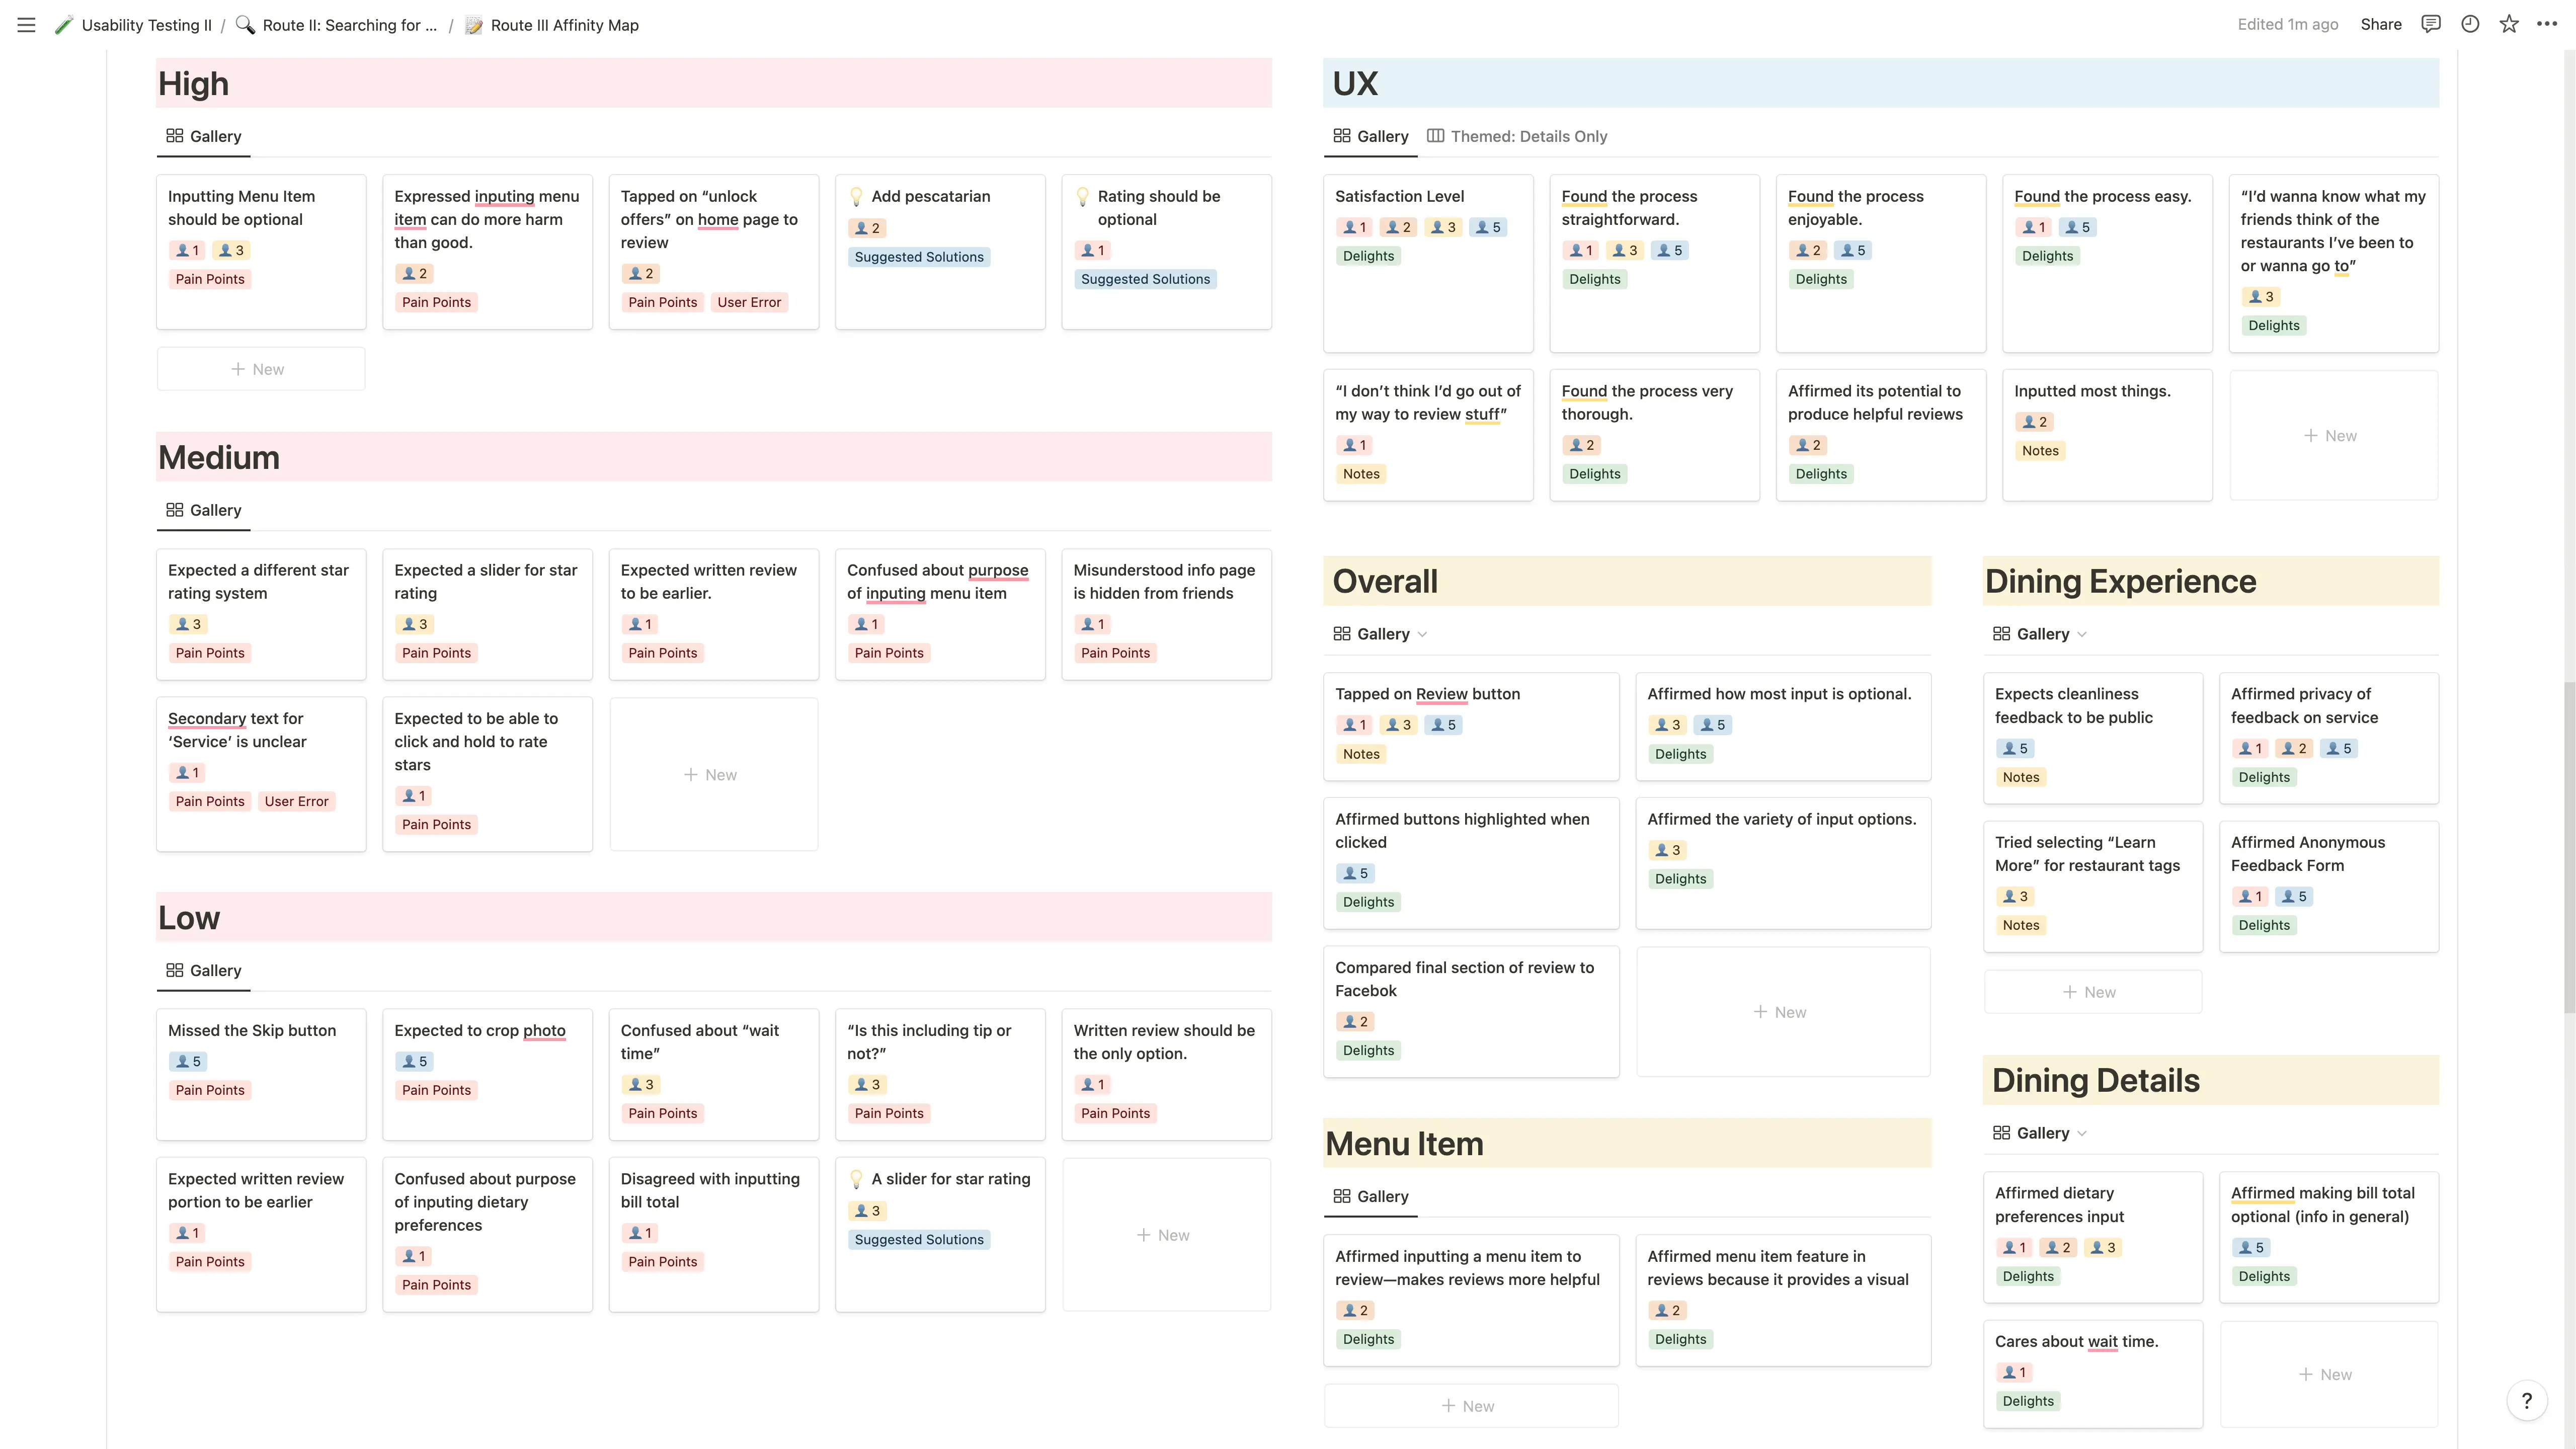This screenshot has width=2576, height=1449.
Task: Go to Usability Testing II breadcrumb
Action: pyautogui.click(x=146, y=25)
